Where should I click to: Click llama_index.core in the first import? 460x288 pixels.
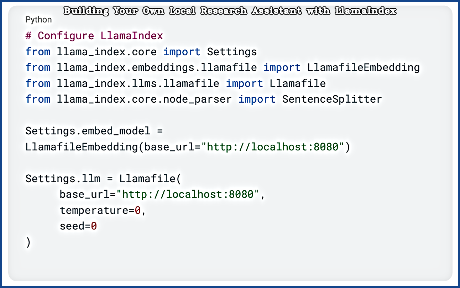pos(107,52)
